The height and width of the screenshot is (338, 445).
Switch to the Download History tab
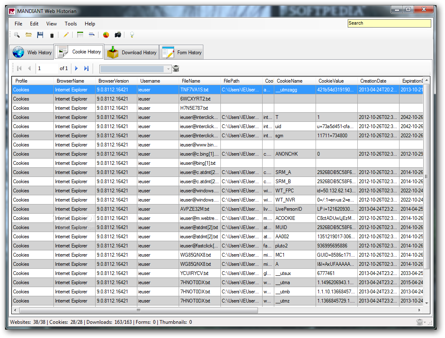click(x=131, y=53)
